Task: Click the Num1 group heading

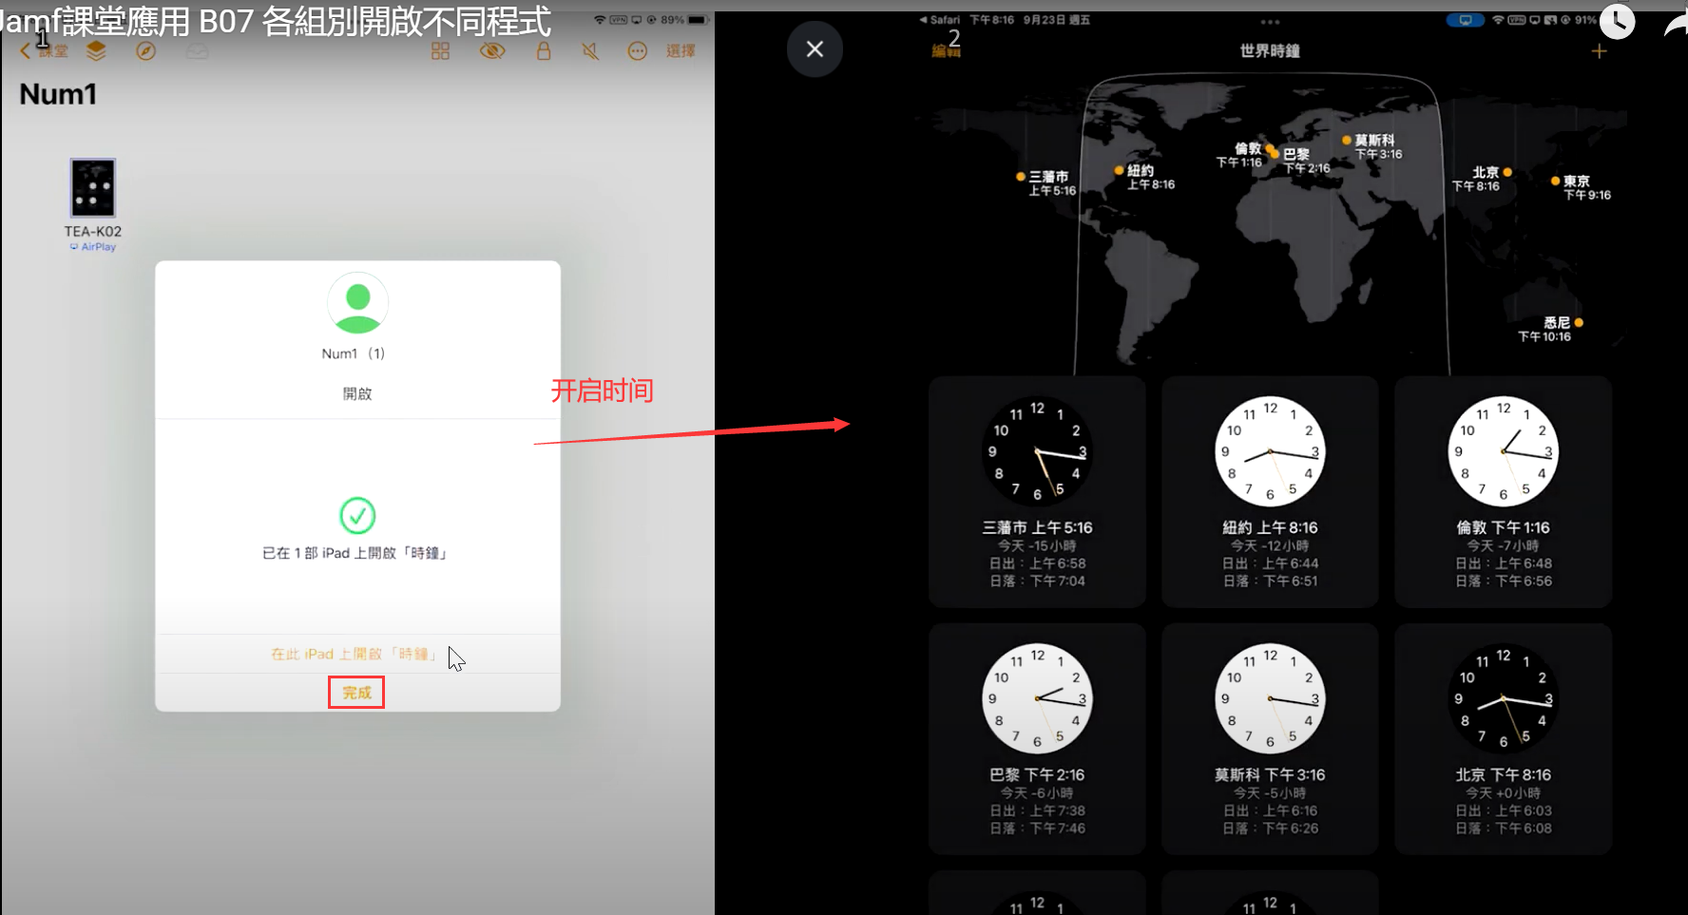Action: click(58, 94)
